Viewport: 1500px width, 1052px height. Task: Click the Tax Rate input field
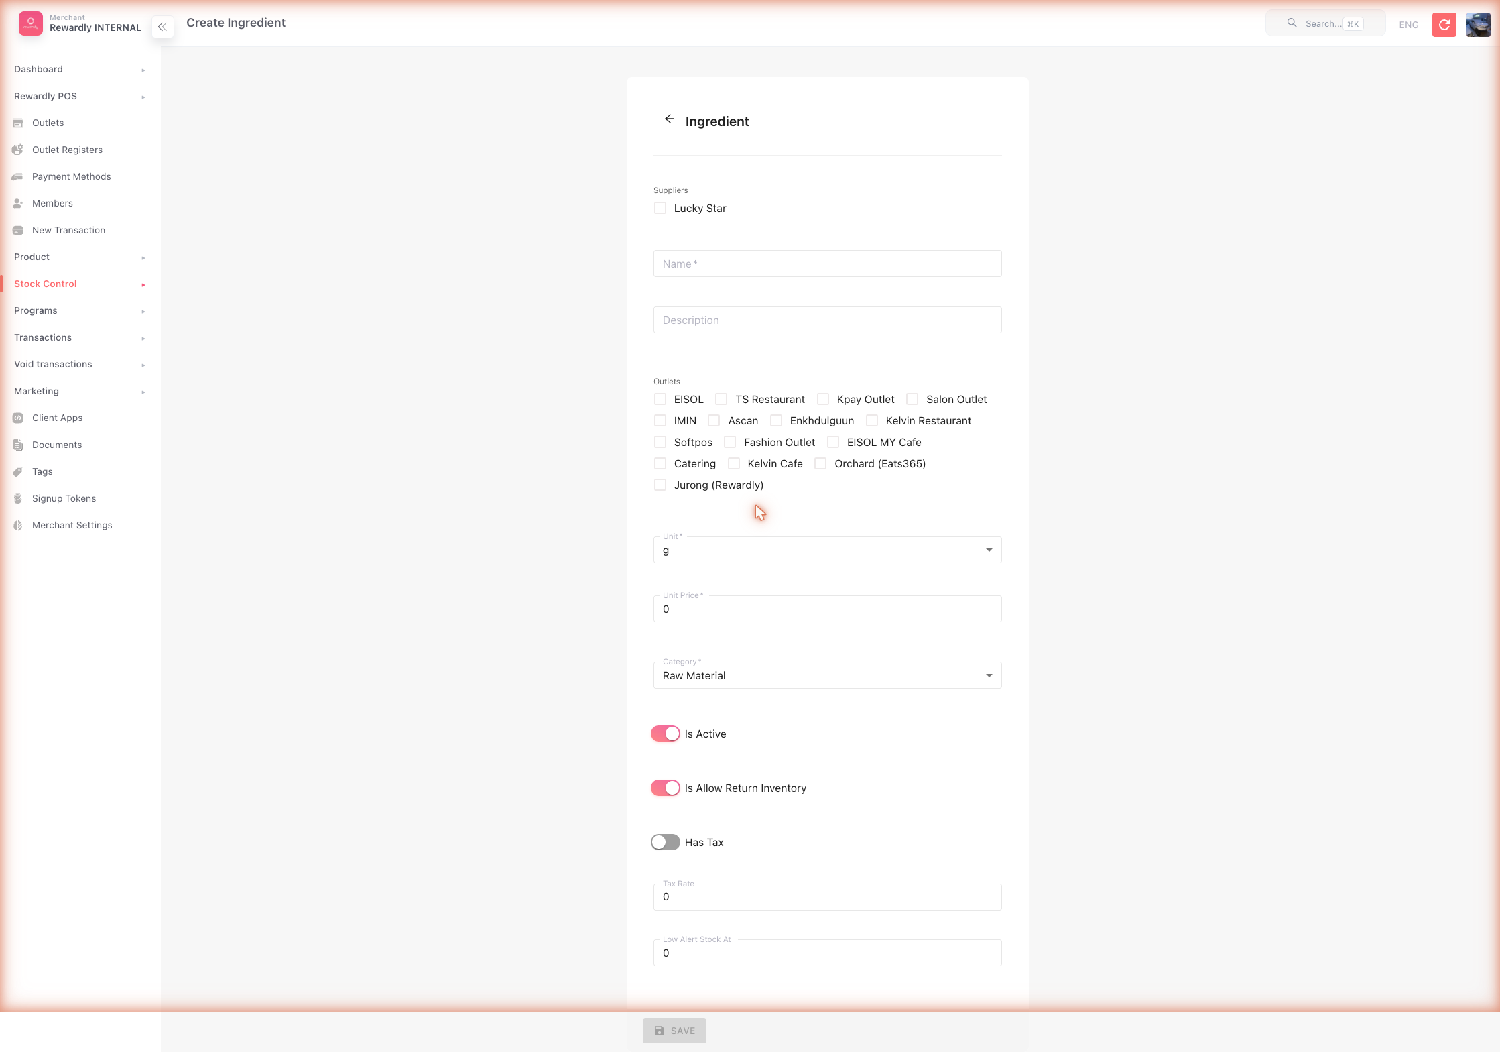(x=827, y=897)
